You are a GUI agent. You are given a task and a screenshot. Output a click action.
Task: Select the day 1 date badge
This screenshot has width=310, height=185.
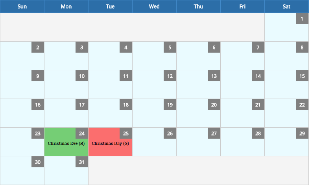(x=302, y=18)
